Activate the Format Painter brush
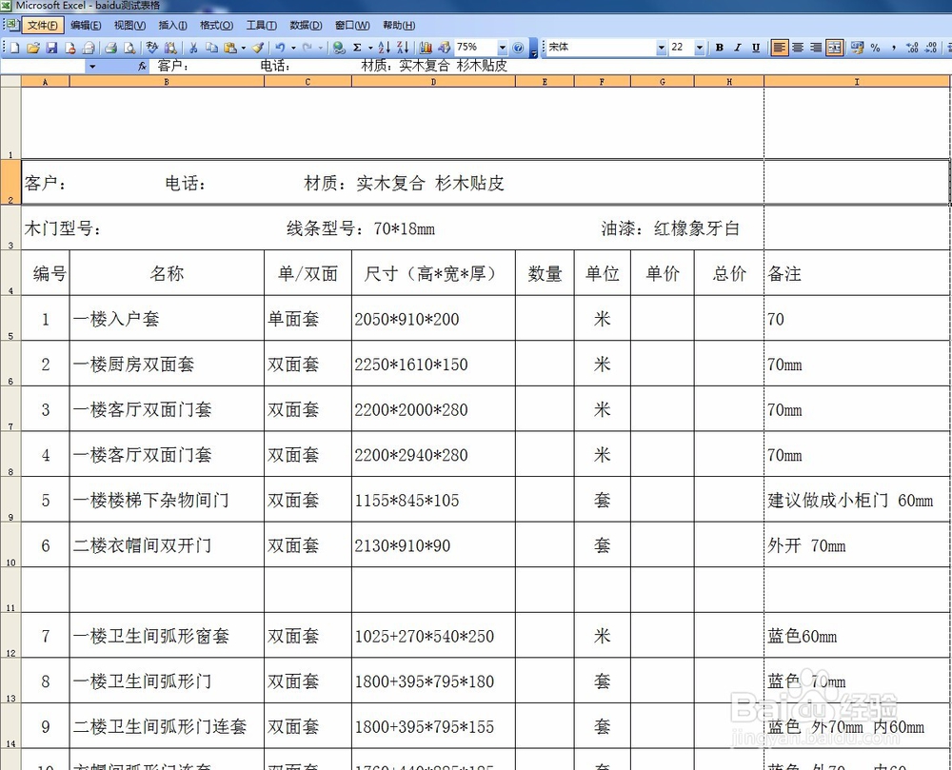952x770 pixels. coord(258,48)
